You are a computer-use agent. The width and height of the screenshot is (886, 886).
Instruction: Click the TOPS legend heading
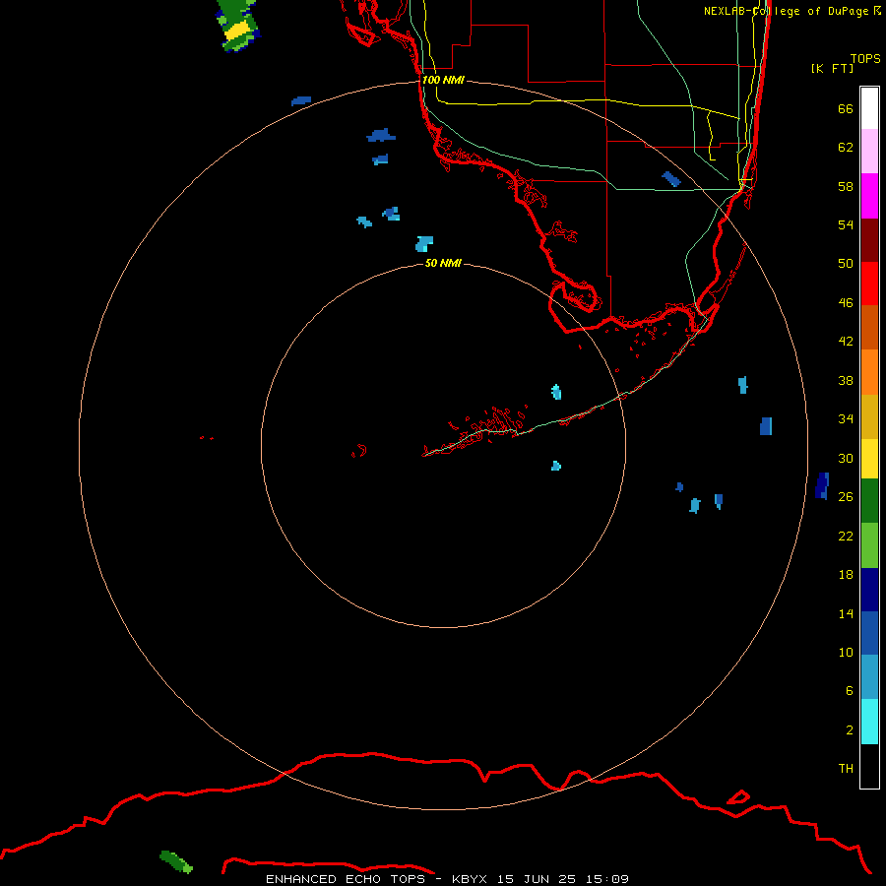click(x=865, y=58)
